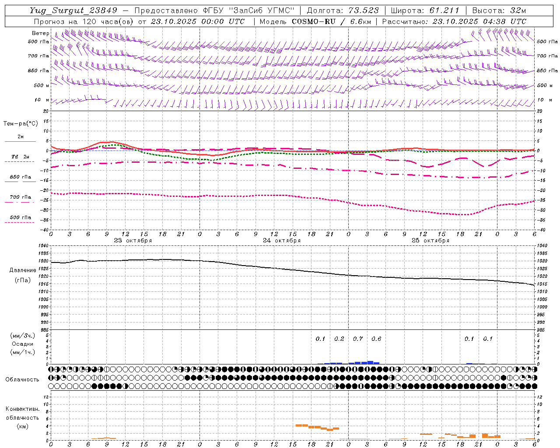Click the Осадки panel label

tap(23, 344)
